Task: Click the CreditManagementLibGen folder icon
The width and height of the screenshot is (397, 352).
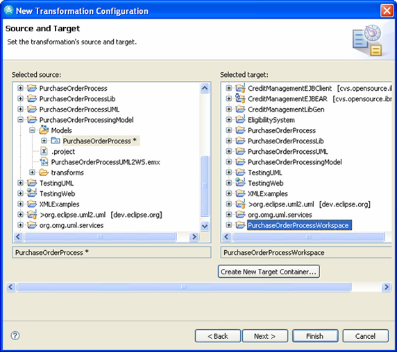Action: (240, 109)
